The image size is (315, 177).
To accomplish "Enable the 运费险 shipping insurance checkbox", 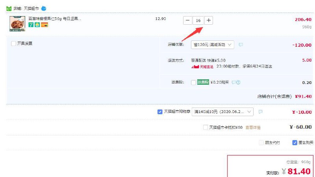I will point(193,82).
